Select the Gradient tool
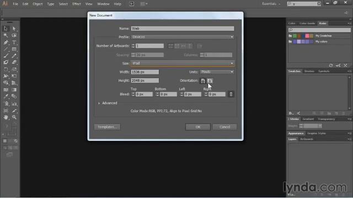Screen dimensions: 353x198 pyautogui.click(x=14, y=90)
